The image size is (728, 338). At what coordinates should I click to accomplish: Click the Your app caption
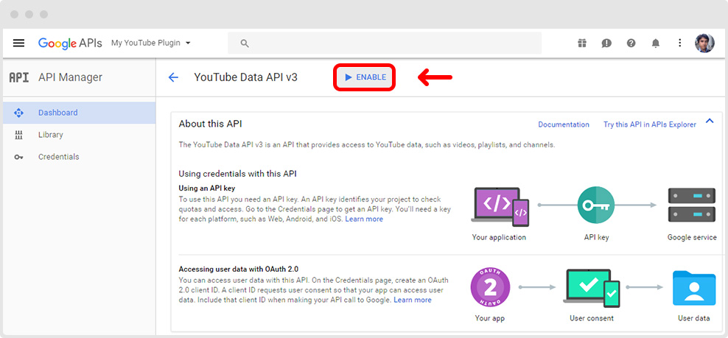click(x=490, y=319)
